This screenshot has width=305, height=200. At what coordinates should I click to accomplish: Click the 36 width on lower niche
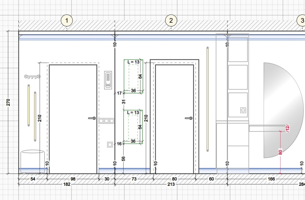[x=133, y=141]
